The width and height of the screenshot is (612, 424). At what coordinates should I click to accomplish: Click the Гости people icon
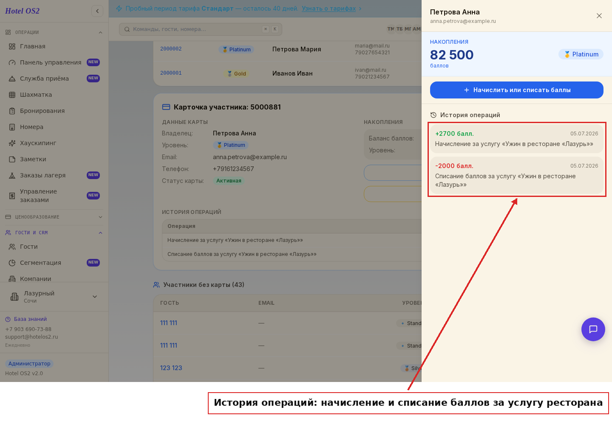[12, 247]
